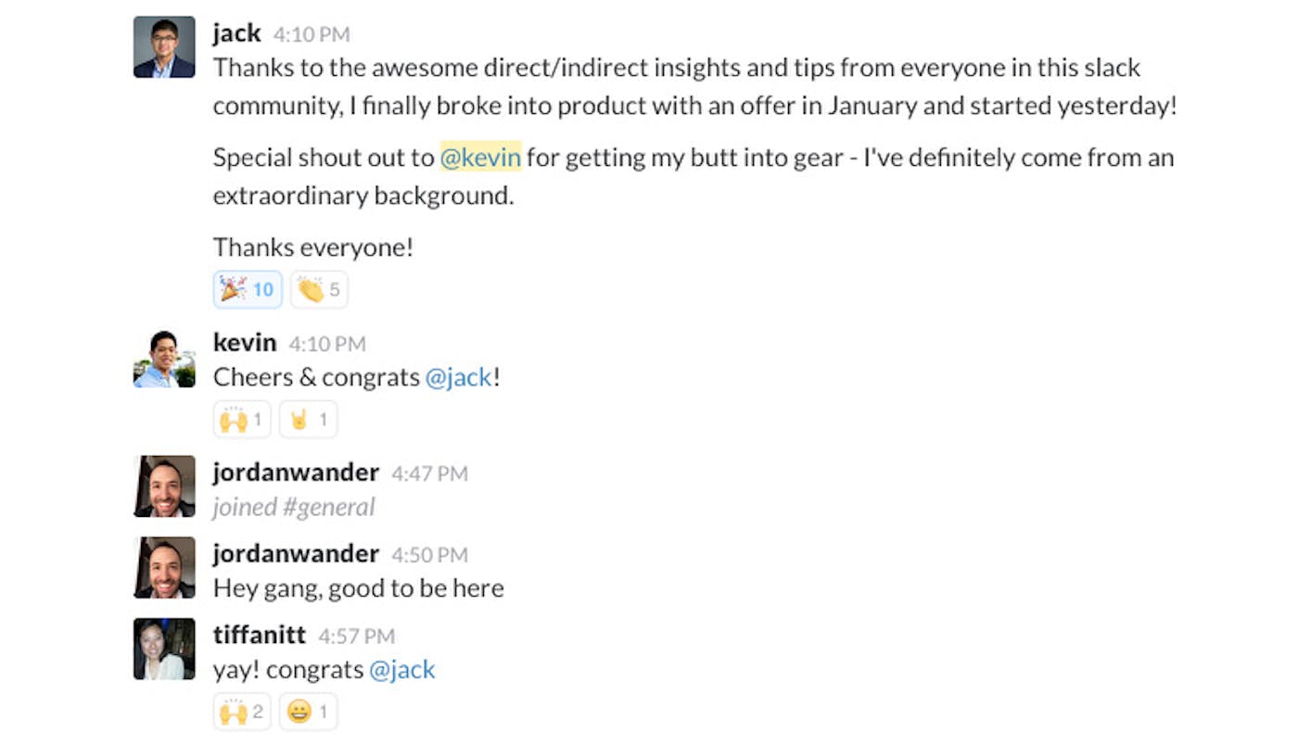The image size is (1298, 744).
Task: Click the 😄 reaction under tiffanitt's message
Action: tap(307, 711)
